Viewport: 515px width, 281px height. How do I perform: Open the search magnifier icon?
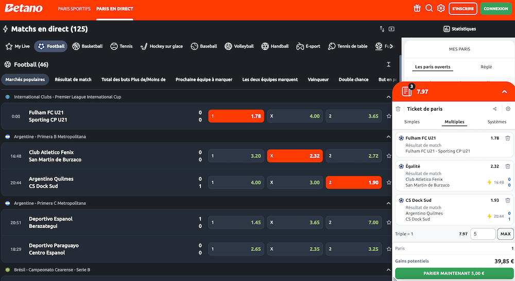pyautogui.click(x=429, y=8)
